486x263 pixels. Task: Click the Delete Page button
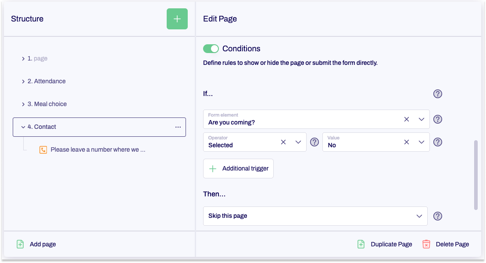pyautogui.click(x=446, y=245)
